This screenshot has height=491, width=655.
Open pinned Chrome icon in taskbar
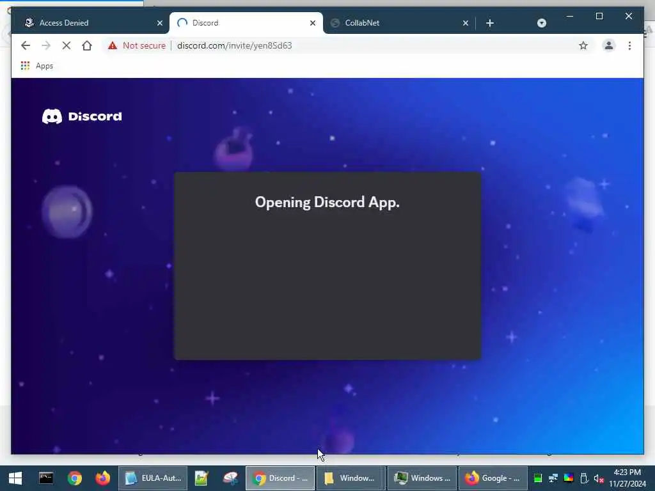click(75, 478)
